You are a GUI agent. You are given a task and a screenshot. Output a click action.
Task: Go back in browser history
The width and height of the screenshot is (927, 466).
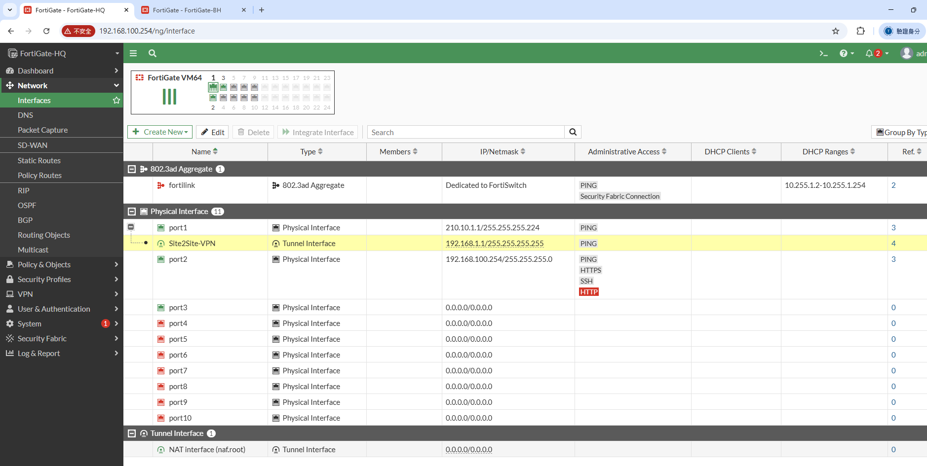(11, 31)
